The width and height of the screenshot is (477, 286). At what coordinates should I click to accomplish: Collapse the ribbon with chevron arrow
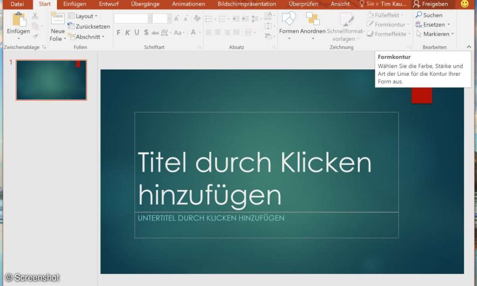click(469, 47)
